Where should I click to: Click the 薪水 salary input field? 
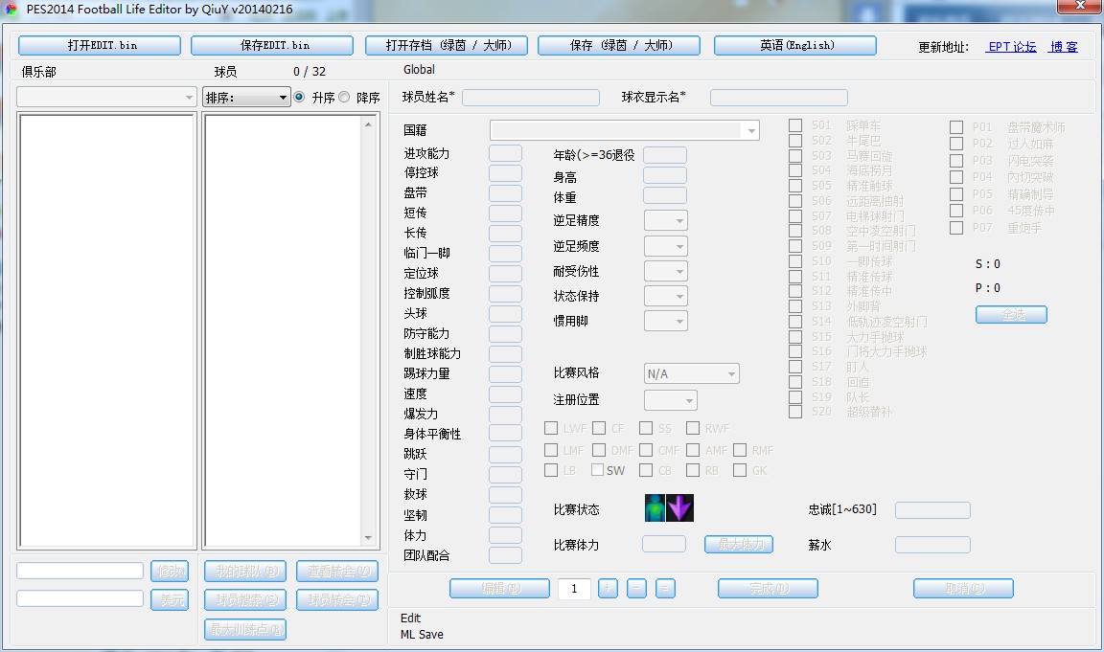point(932,545)
